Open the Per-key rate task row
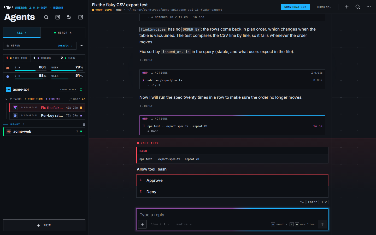376x235 pixels. pyautogui.click(x=47, y=115)
